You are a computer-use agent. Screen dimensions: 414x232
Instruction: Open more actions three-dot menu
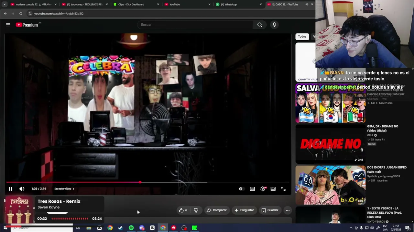(x=288, y=210)
